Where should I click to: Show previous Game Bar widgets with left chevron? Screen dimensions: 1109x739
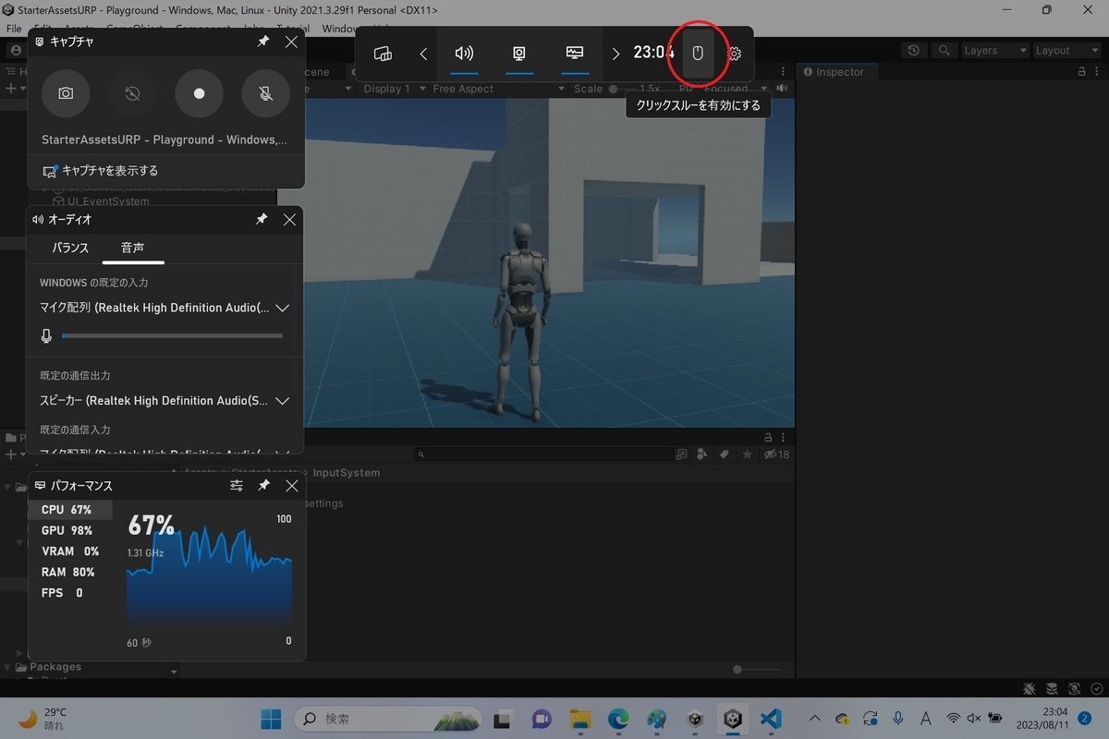click(423, 54)
